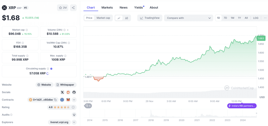Click Max. supply info icon
Screen dimensions: 268x126
click(65, 56)
